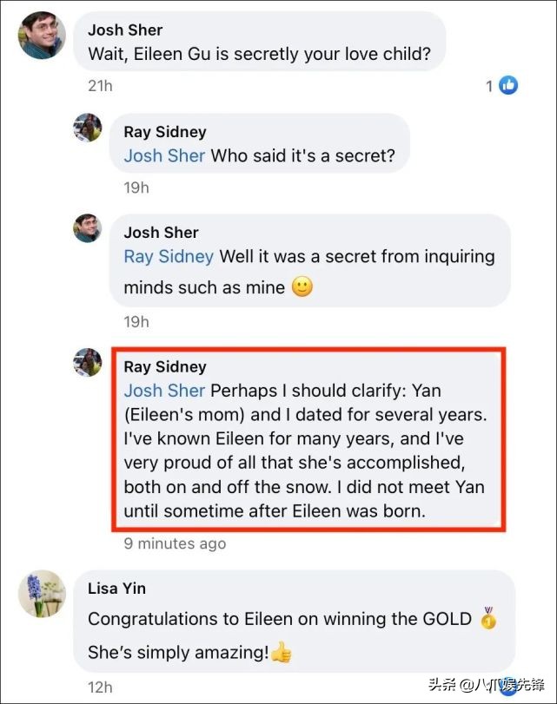
Task: Click the blue like reaction icon
Action: pos(508,85)
